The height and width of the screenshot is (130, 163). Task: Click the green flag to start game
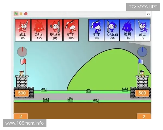pos(16,14)
